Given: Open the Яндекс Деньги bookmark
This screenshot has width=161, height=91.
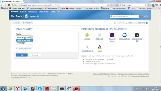Looking at the screenshot, I should click(x=51, y=8).
